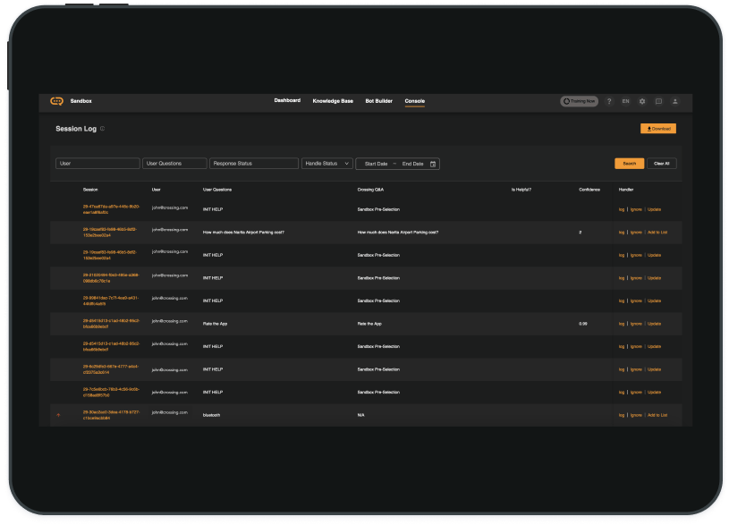Click Add to List on the bluetooth row
The image size is (729, 525).
[x=657, y=415]
